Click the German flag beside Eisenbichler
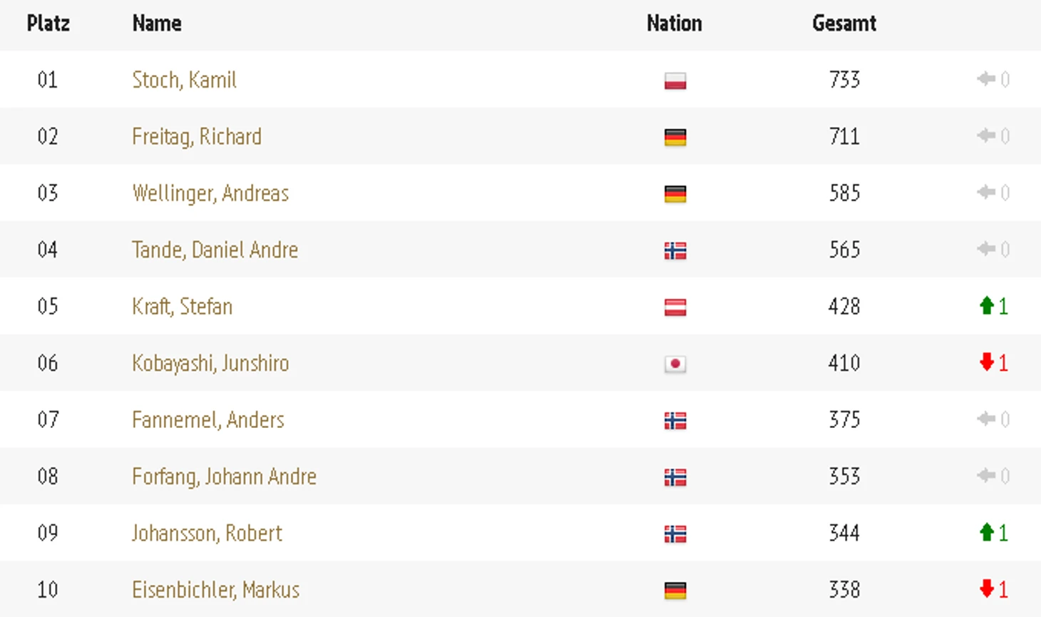 tap(675, 591)
